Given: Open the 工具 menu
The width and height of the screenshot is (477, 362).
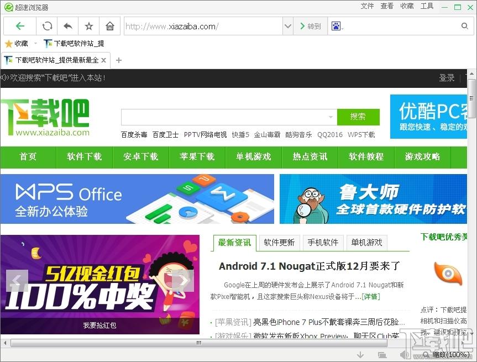Looking at the screenshot, I should point(427,6).
